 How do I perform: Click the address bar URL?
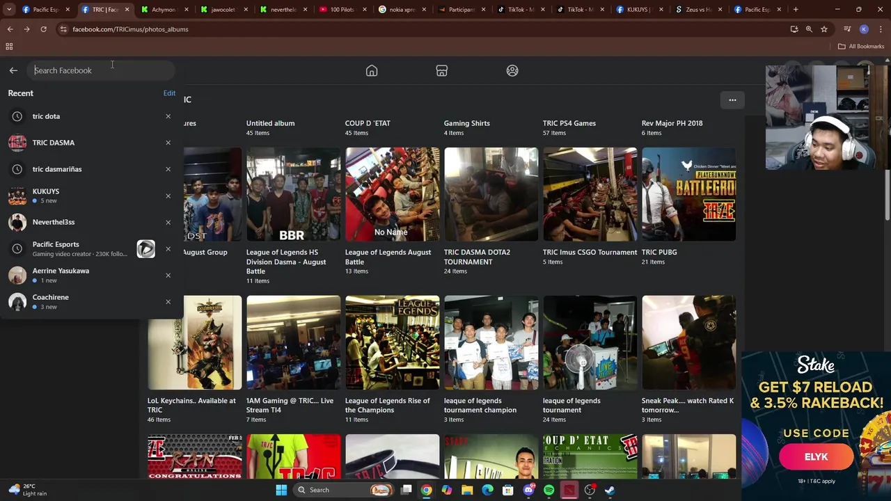pos(130,29)
